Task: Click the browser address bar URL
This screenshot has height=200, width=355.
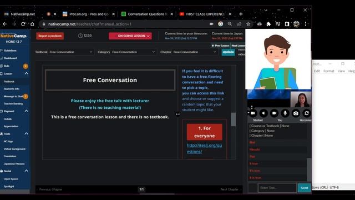Action: [x=90, y=24]
